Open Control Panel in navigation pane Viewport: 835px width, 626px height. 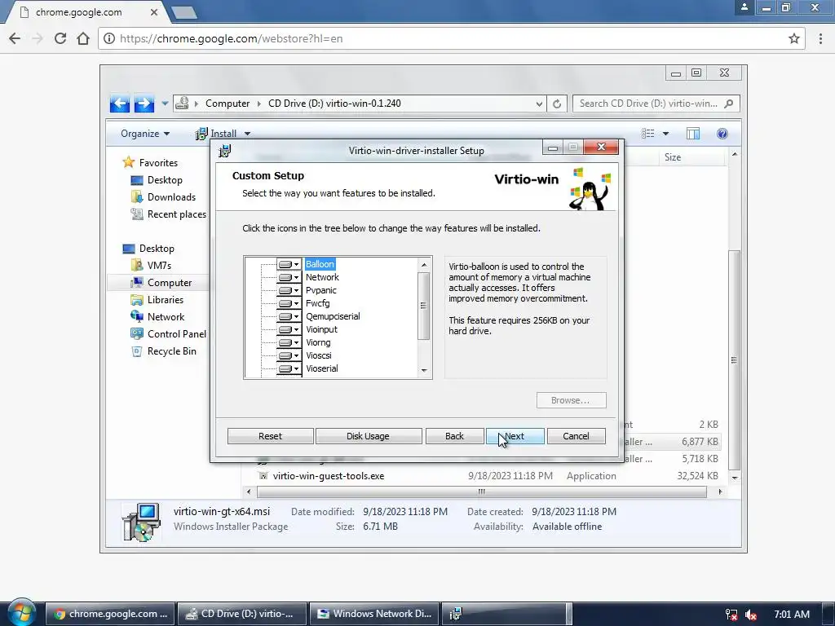[x=168, y=333]
